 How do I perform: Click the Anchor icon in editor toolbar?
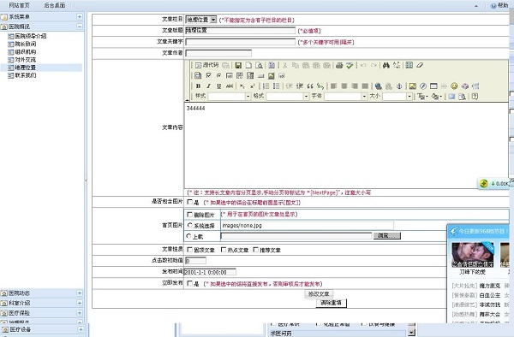399,86
